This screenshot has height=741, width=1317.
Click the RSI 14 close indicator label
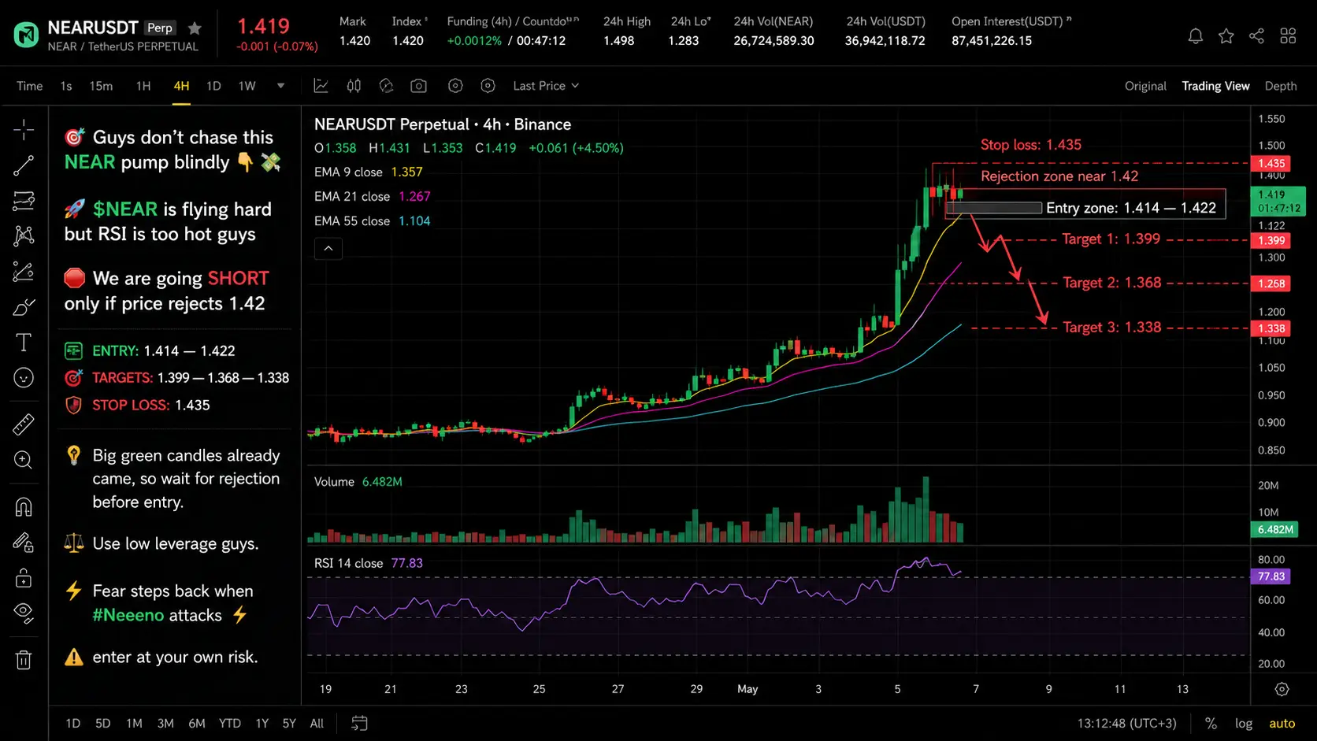(x=348, y=563)
